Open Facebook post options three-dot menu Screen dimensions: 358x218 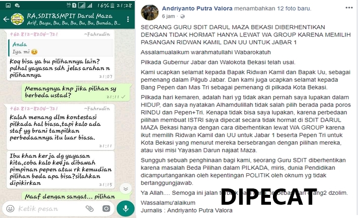click(x=349, y=8)
